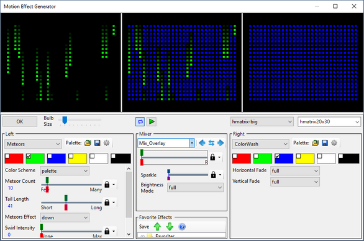Viewport: 364px width, 241px height.
Task: Open Right palette settings gear icon
Action: coord(334,143)
